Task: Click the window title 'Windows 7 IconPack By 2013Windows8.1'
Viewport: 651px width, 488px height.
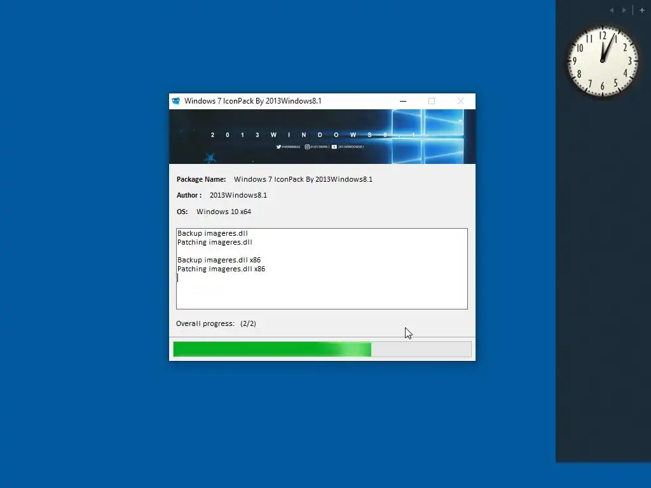Action: pos(253,101)
